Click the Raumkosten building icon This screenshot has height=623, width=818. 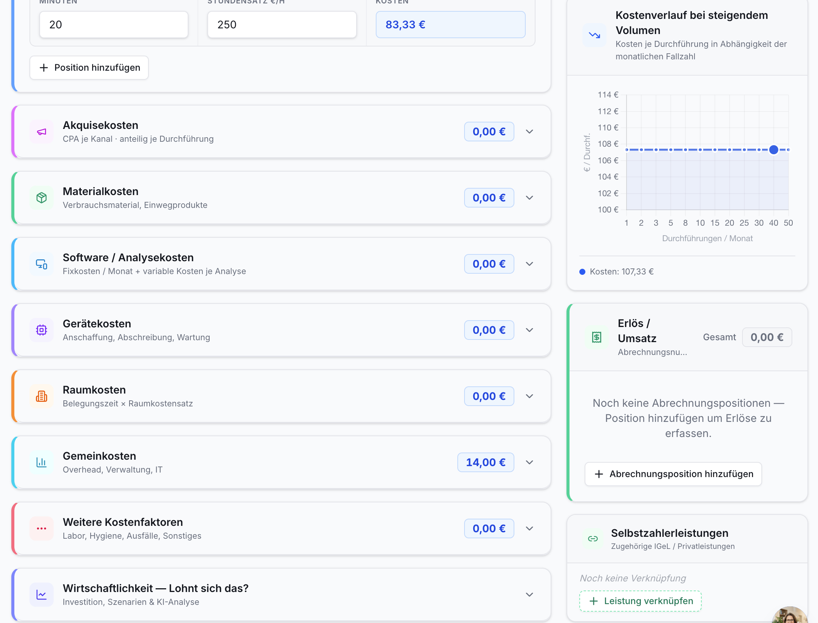pos(42,396)
